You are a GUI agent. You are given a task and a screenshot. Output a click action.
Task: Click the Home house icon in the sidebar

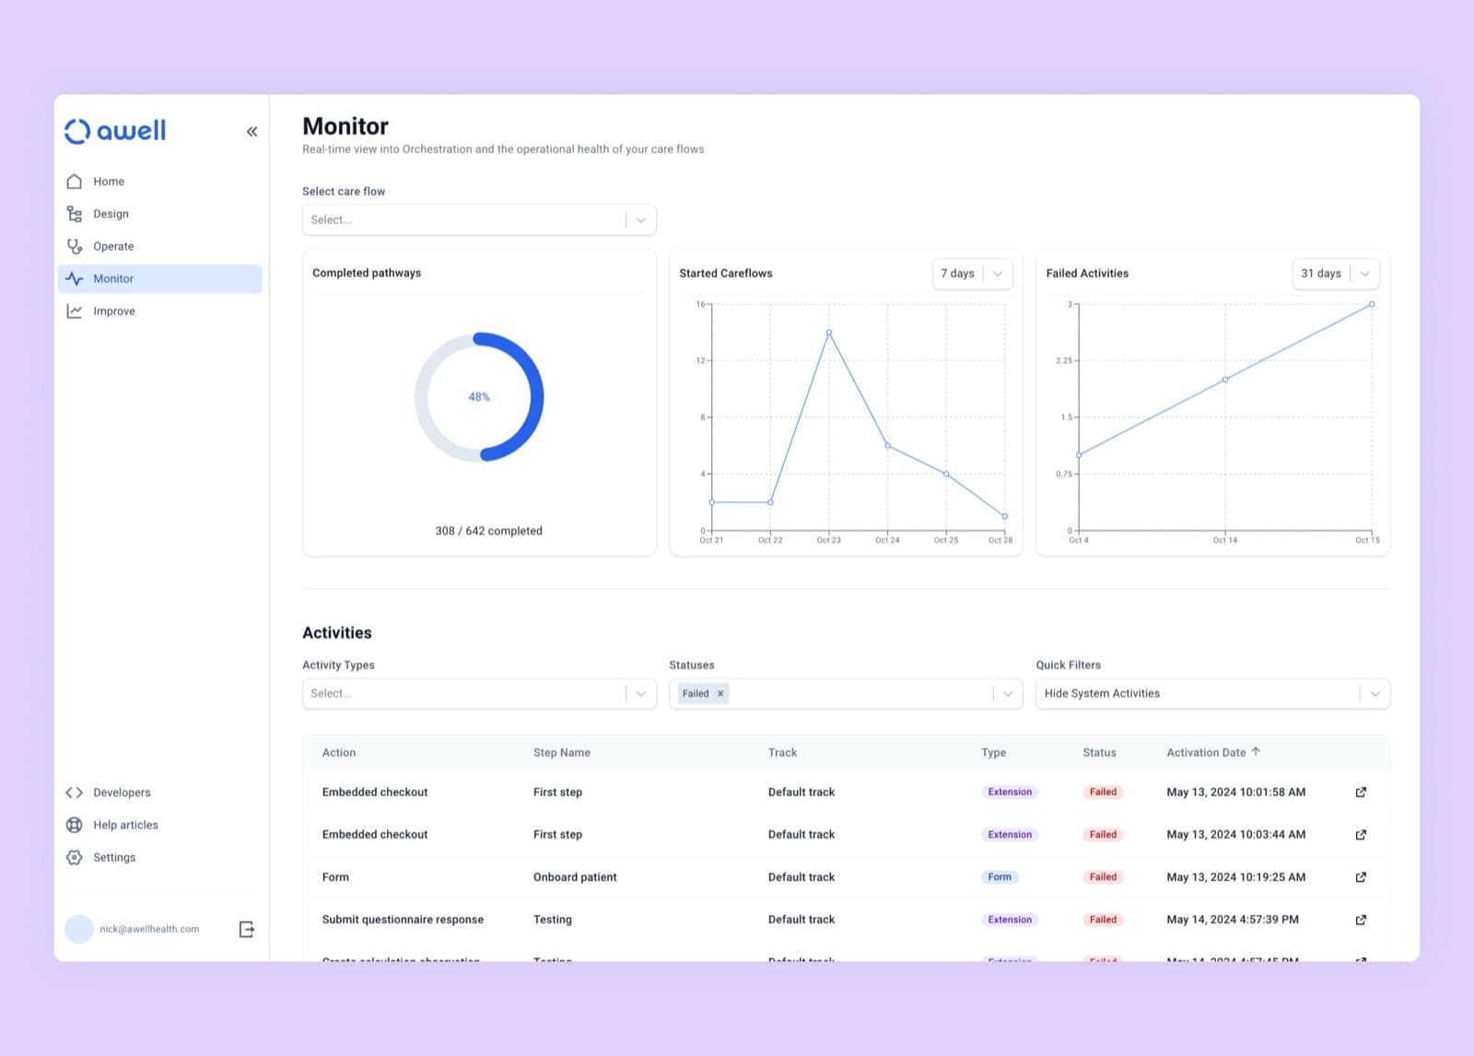[x=75, y=182]
